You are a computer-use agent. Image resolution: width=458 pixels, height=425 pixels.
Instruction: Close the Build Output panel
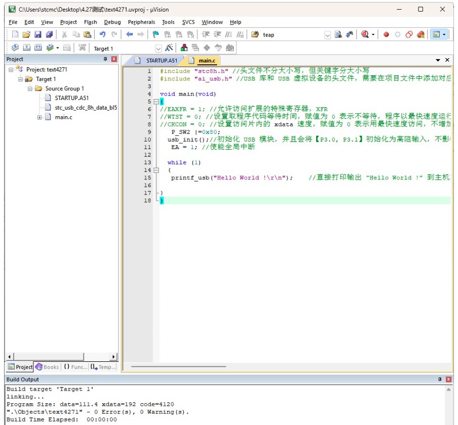[x=449, y=379]
